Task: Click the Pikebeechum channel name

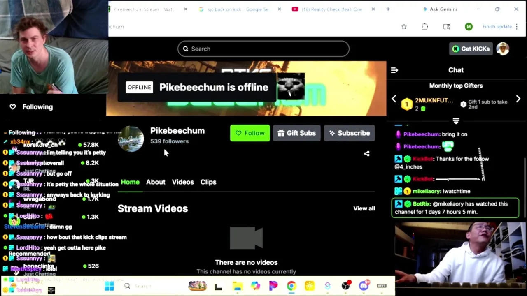Action: (x=177, y=131)
